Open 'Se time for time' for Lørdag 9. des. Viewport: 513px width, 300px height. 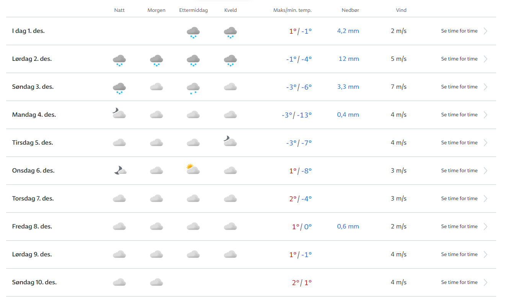459,254
